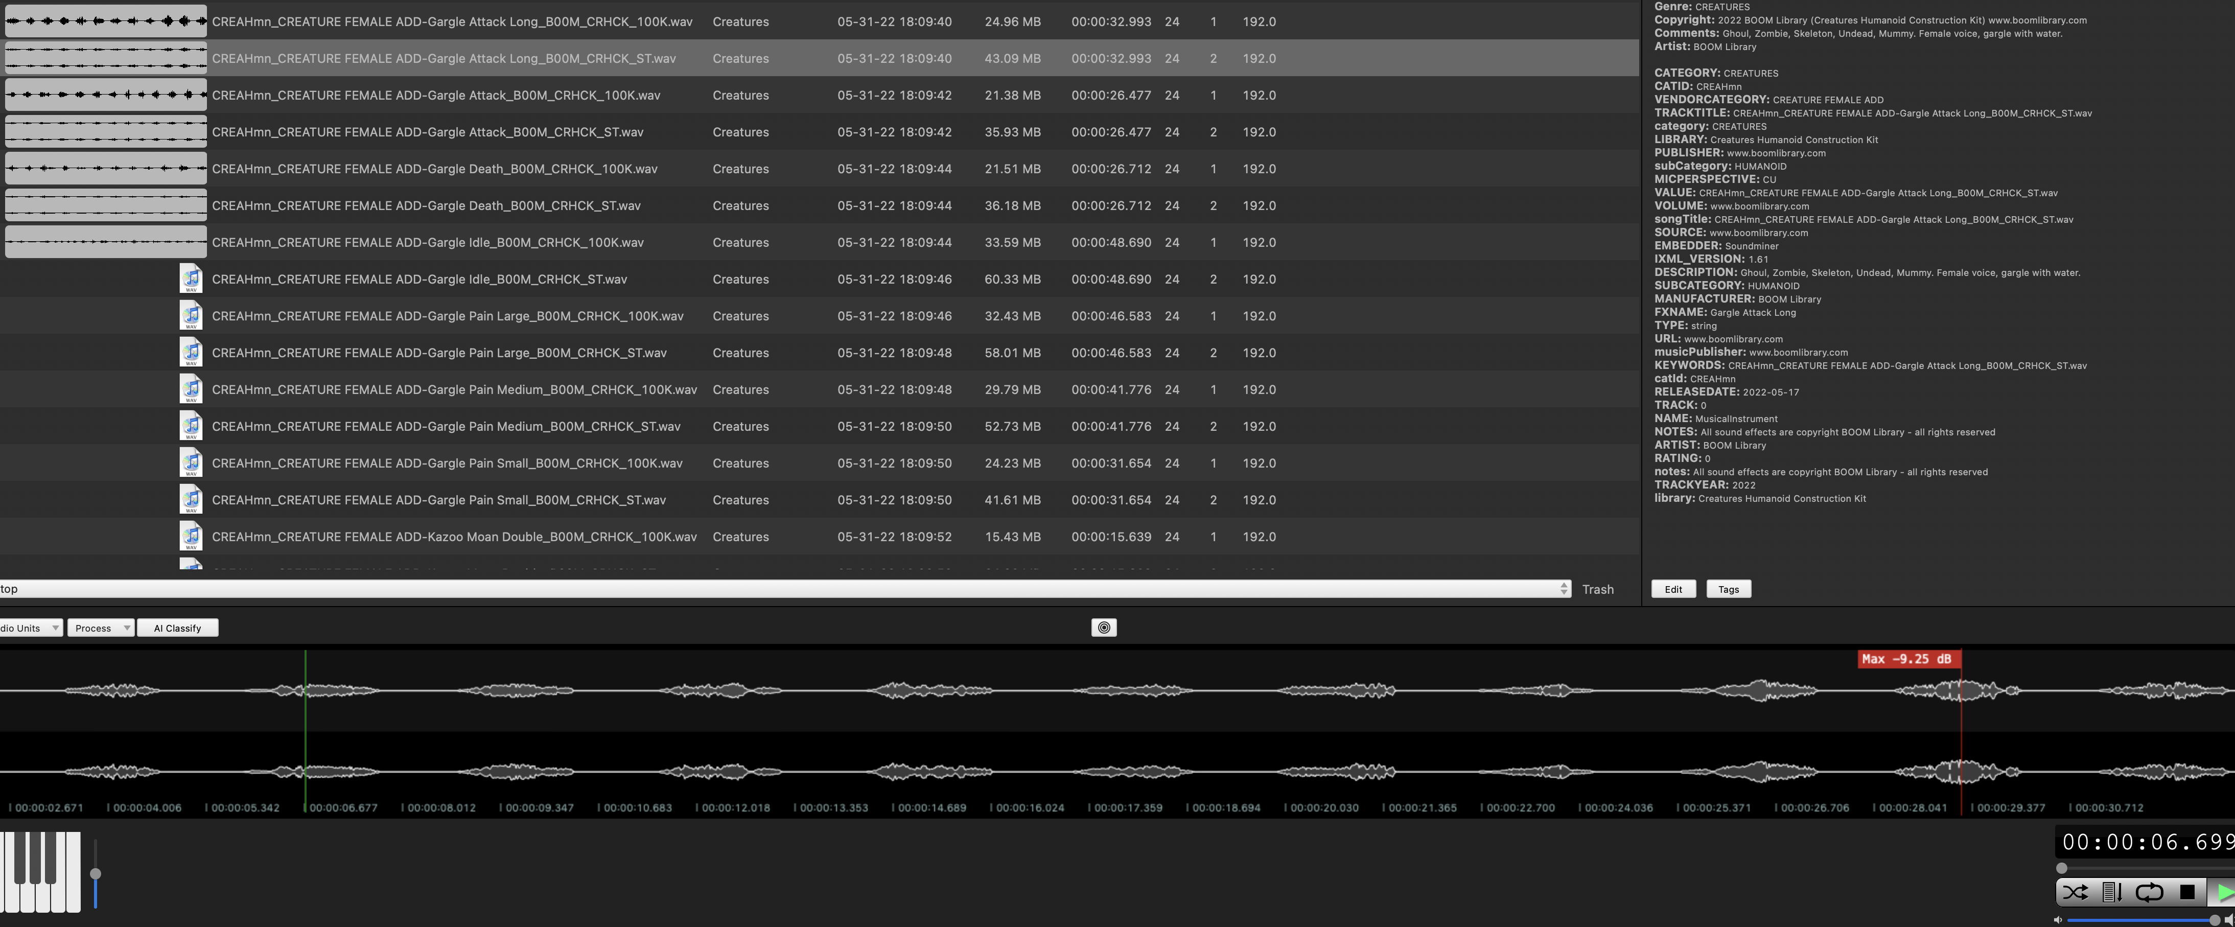Enable auto-advance to next file
This screenshot has width=2235, height=927.
(x=2113, y=892)
